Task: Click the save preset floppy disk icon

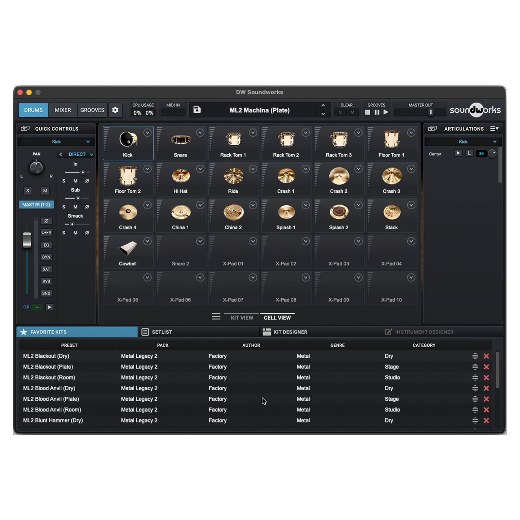Action: (x=197, y=110)
